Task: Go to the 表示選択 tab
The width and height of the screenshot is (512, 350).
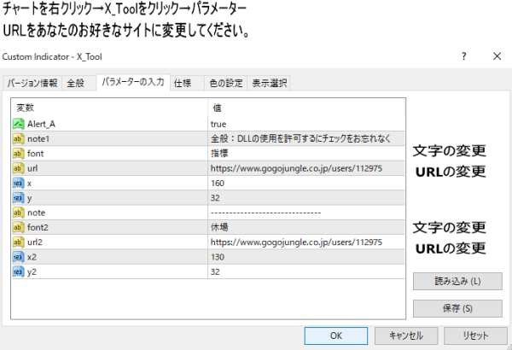Action: coord(269,83)
